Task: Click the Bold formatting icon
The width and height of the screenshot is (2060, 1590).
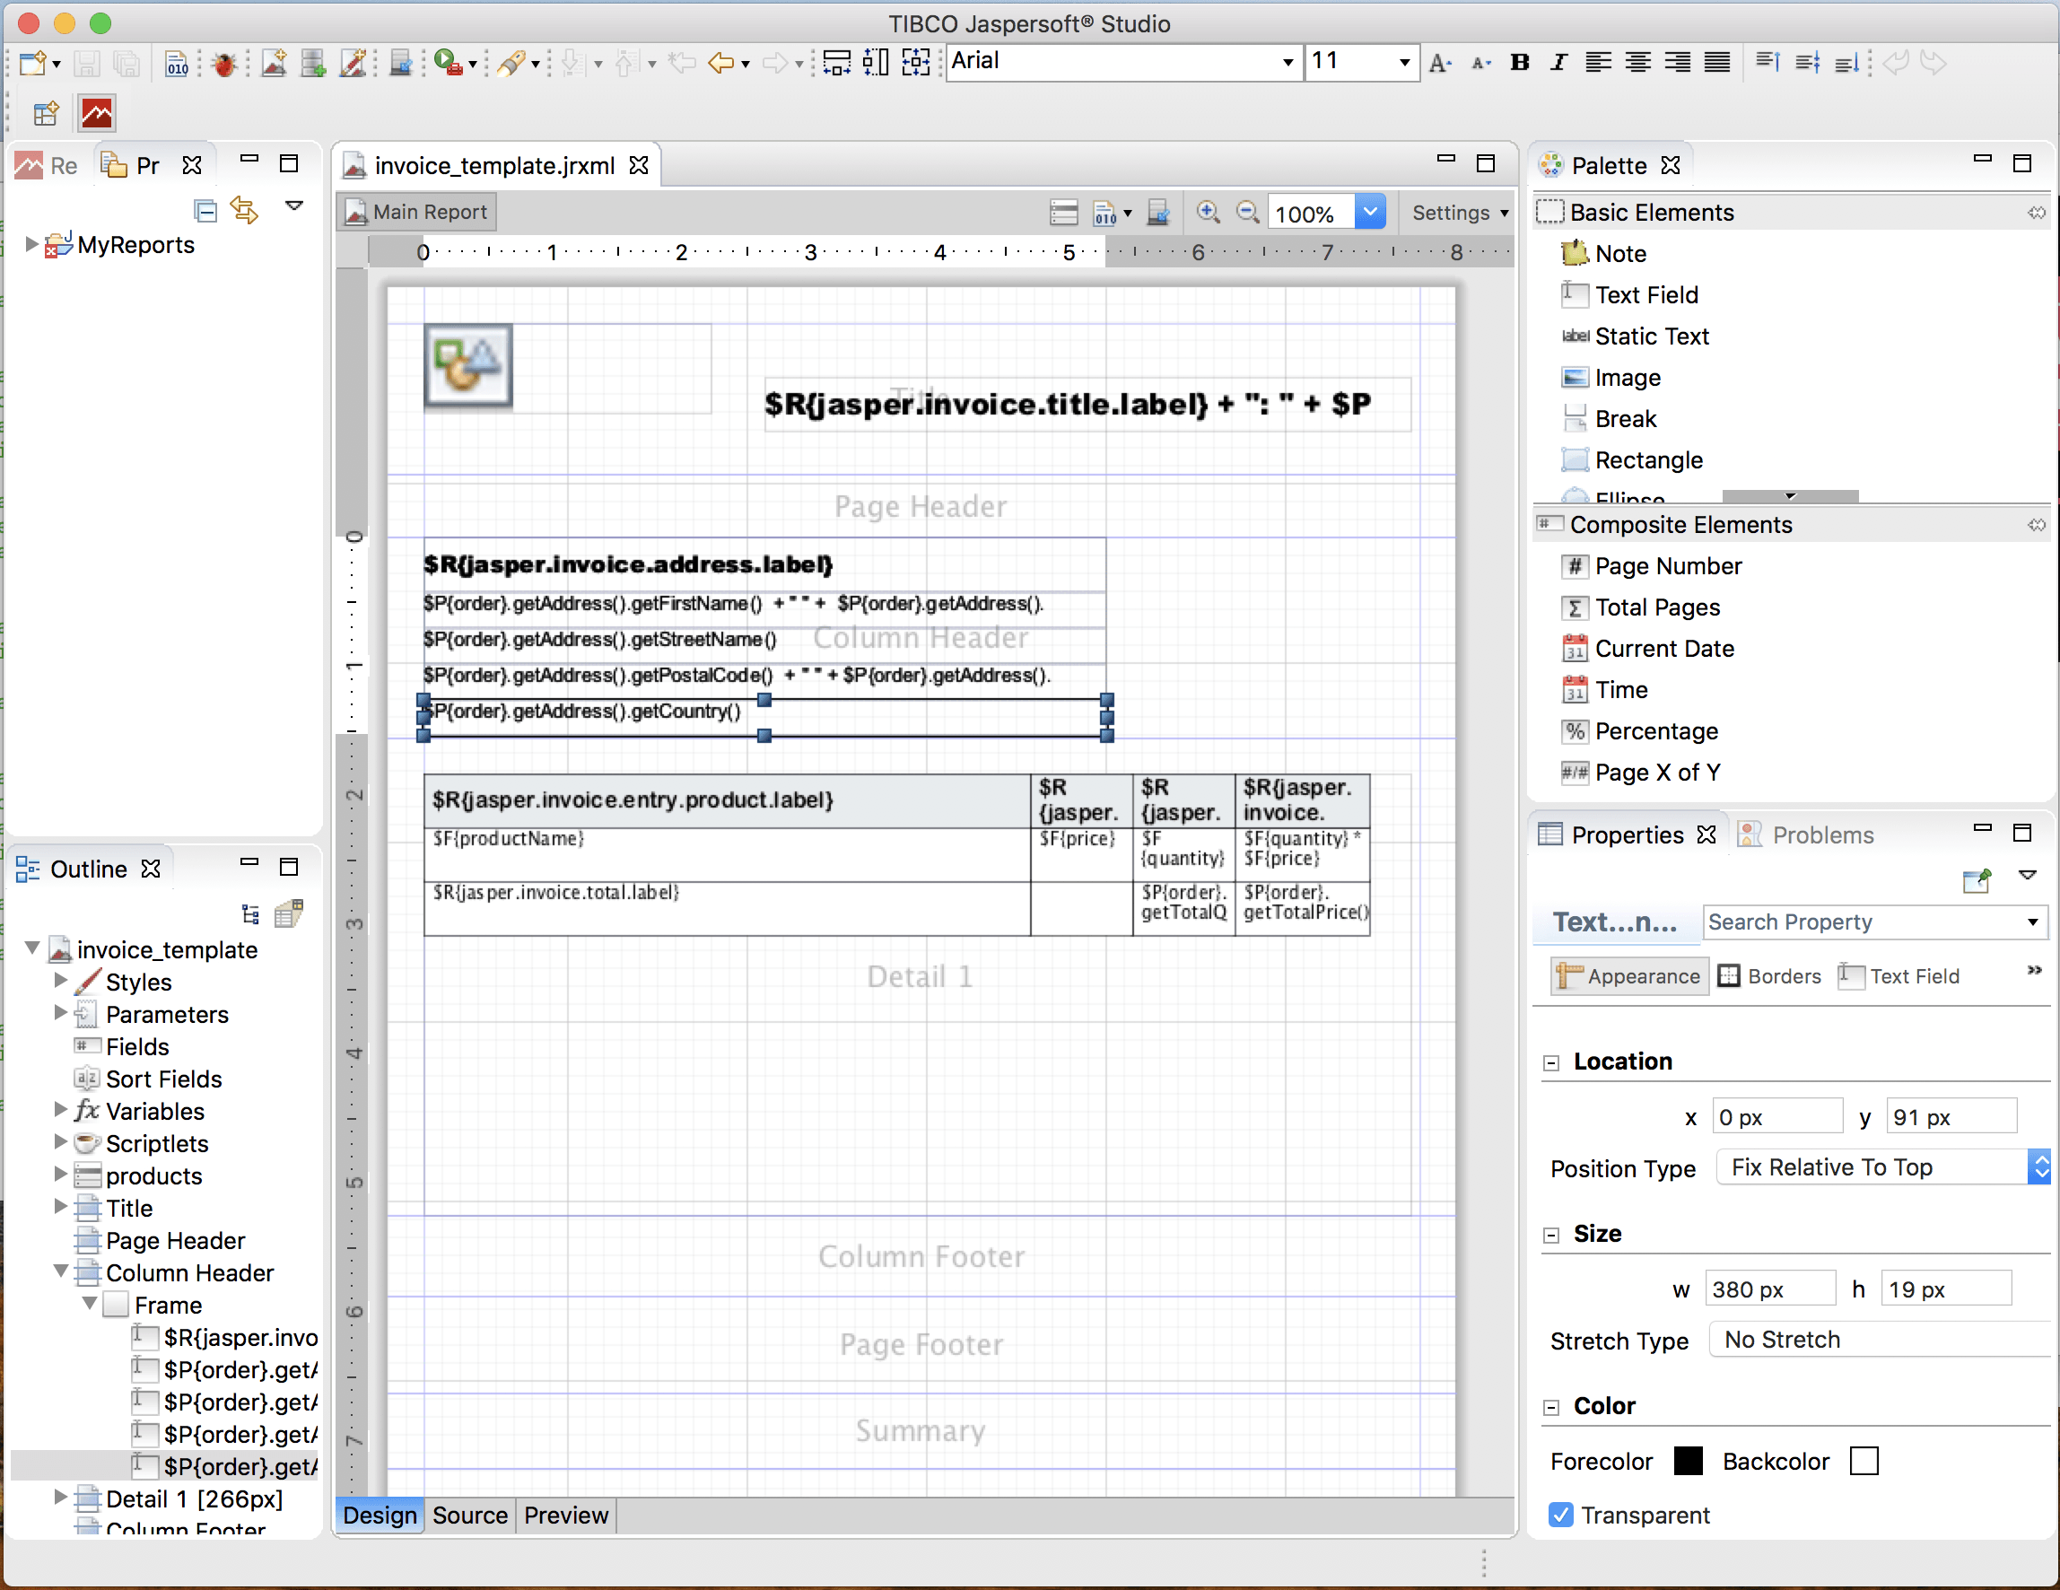Action: [1519, 62]
